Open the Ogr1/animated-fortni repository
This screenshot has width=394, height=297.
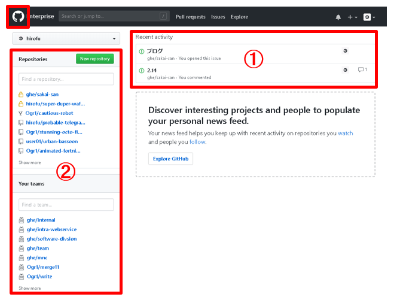tap(53, 151)
